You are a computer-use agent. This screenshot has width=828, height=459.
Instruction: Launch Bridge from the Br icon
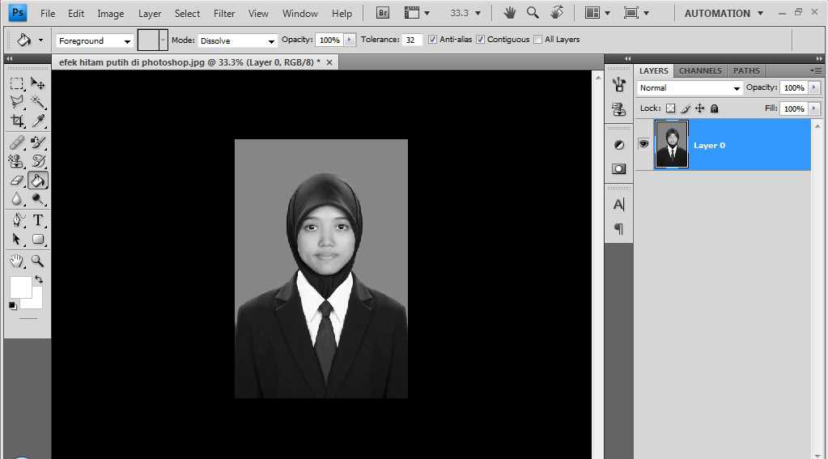[x=384, y=13]
